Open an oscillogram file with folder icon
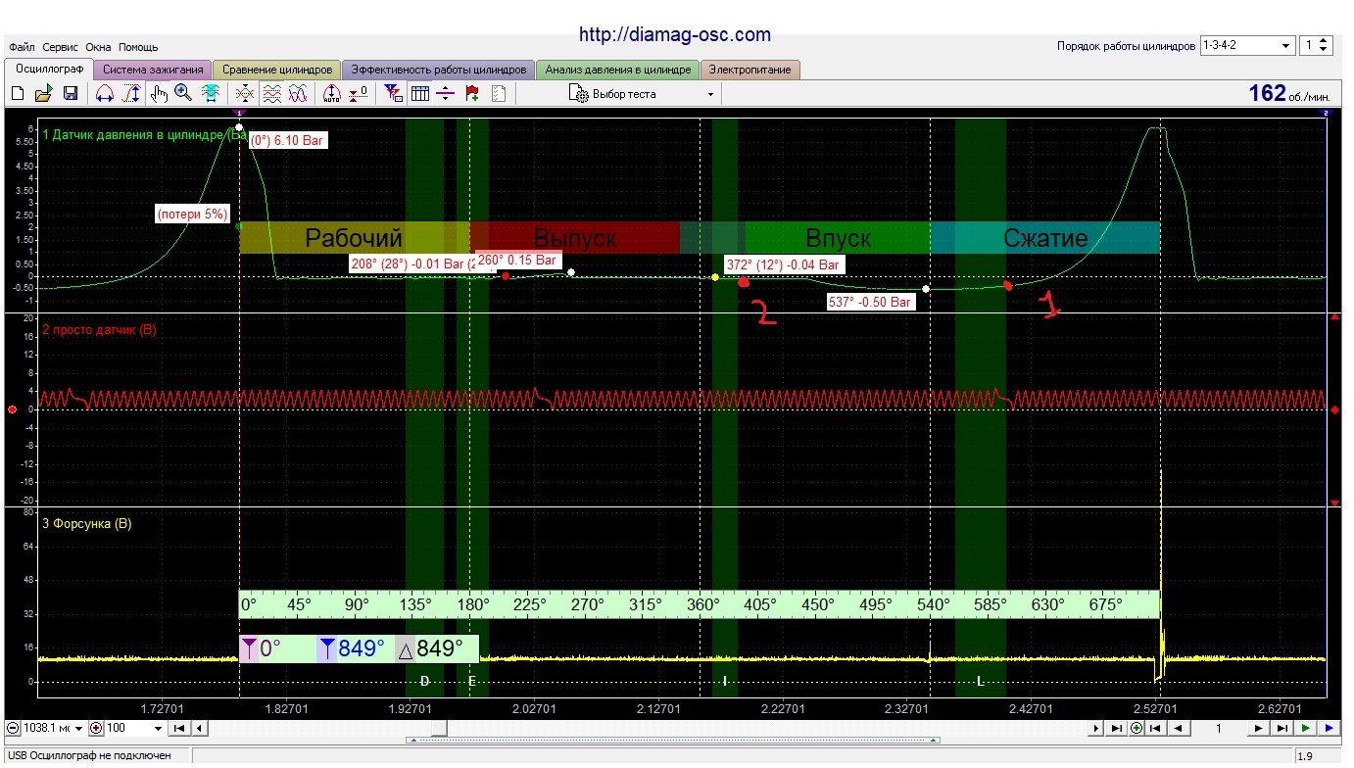 coord(43,94)
